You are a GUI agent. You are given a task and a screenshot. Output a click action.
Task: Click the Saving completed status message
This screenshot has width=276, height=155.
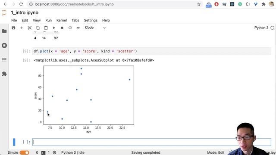coord(146,152)
